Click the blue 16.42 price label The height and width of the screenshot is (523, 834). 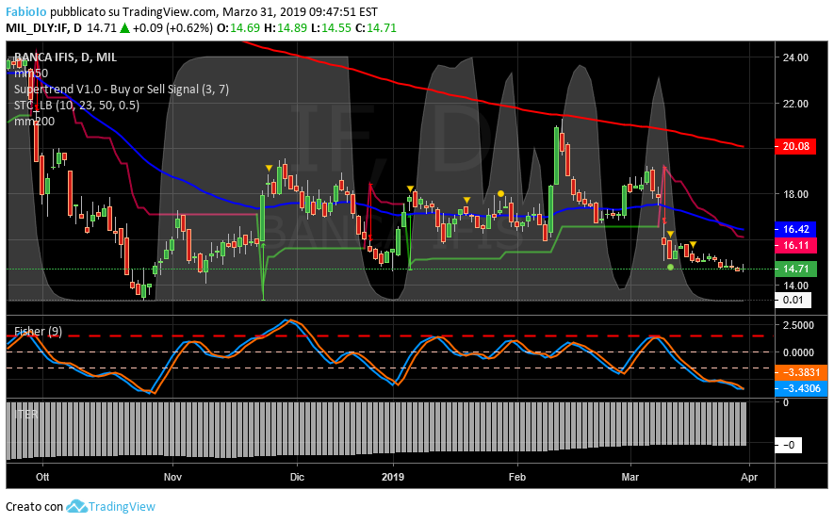point(795,229)
